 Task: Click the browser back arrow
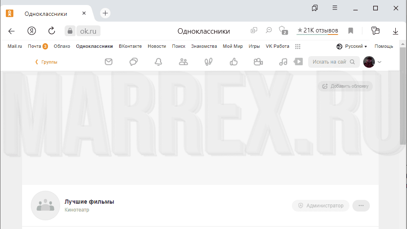pyautogui.click(x=11, y=31)
